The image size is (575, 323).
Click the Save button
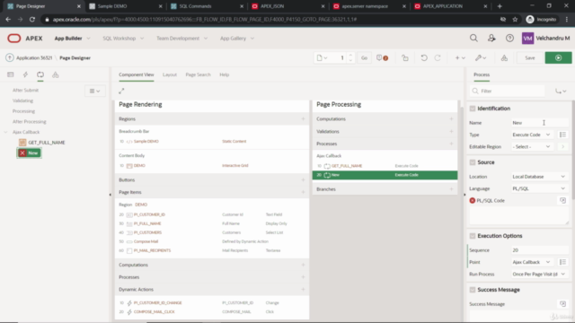(529, 57)
